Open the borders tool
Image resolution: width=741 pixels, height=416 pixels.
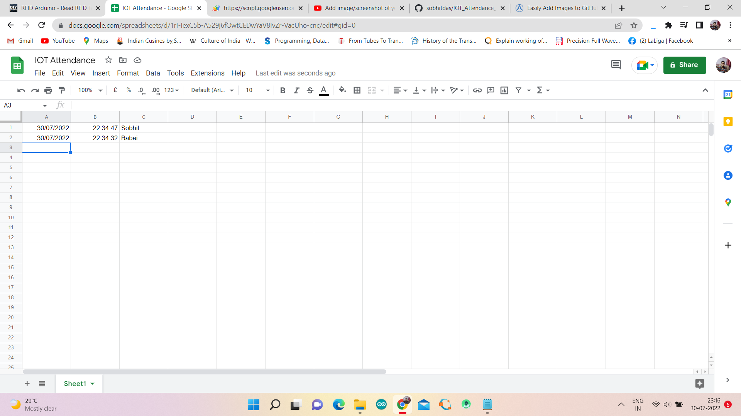tap(357, 90)
